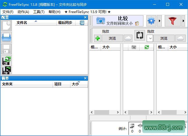Click the left 浏览 browse button
188x136 pixels.
click(112, 38)
